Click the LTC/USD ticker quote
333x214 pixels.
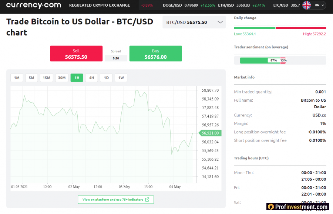[286, 5]
